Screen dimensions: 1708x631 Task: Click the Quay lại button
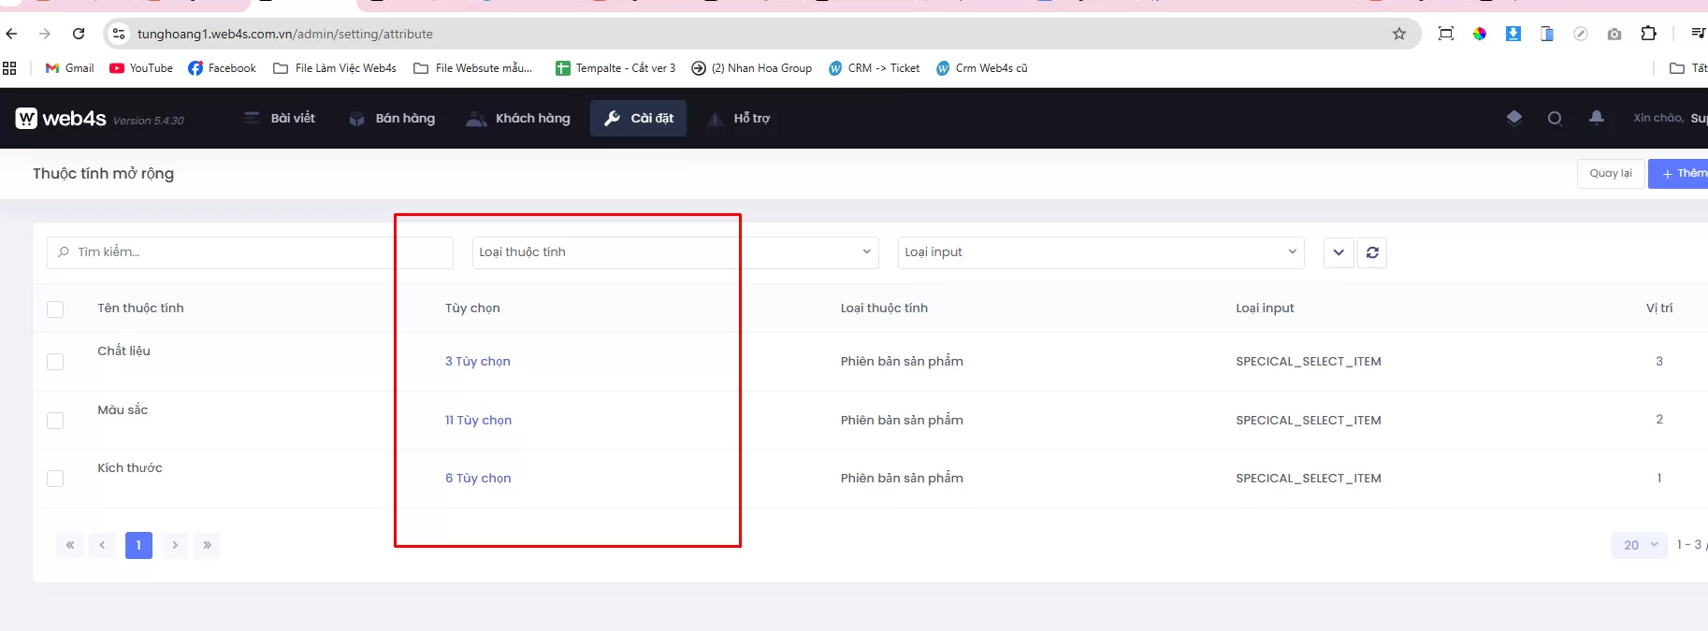click(x=1610, y=174)
